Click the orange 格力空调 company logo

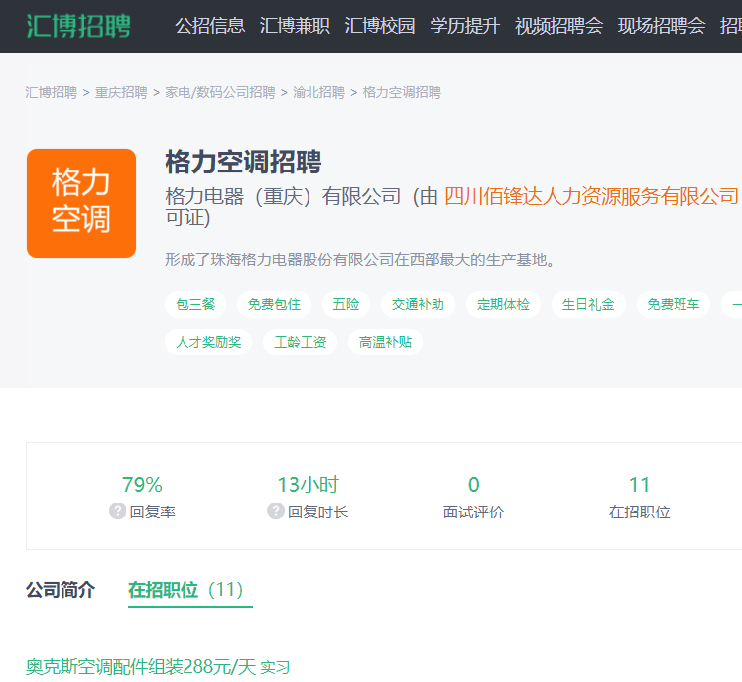pos(81,203)
